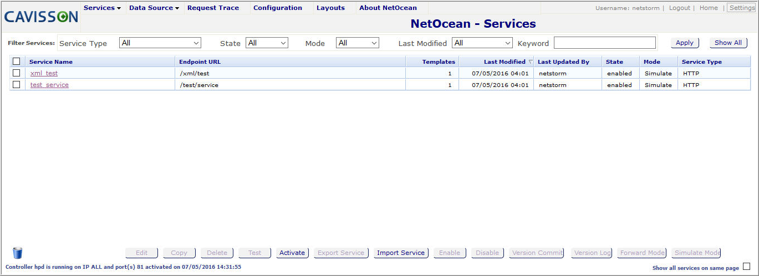759x276 pixels.
Task: Open the Configuration menu item
Action: coord(278,8)
